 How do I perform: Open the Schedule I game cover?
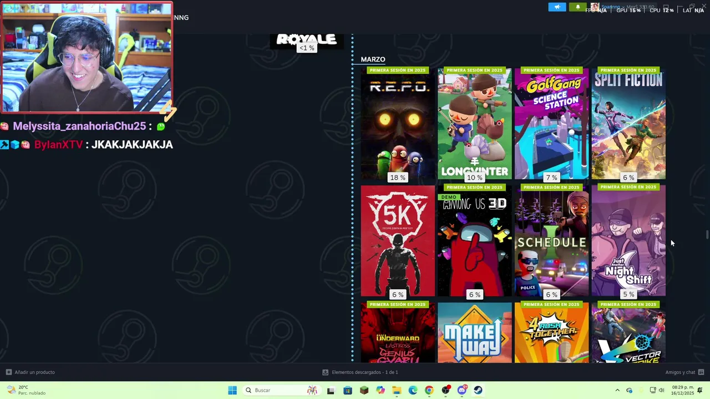point(551,241)
